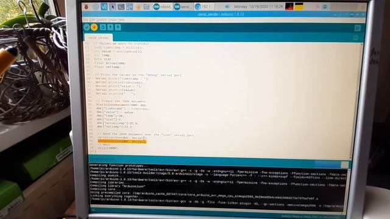This screenshot has width=390, height=219.
Task: Select the serial_sender sketch tab
Action: [99, 38]
